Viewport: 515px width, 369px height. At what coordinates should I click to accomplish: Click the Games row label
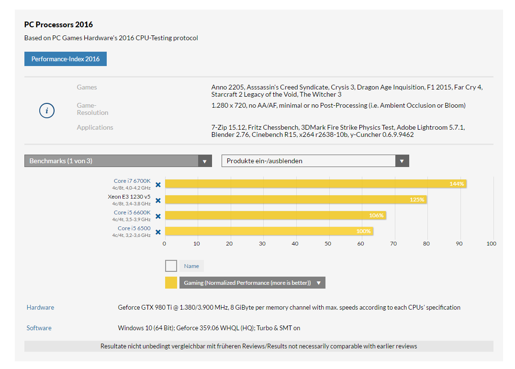click(87, 87)
